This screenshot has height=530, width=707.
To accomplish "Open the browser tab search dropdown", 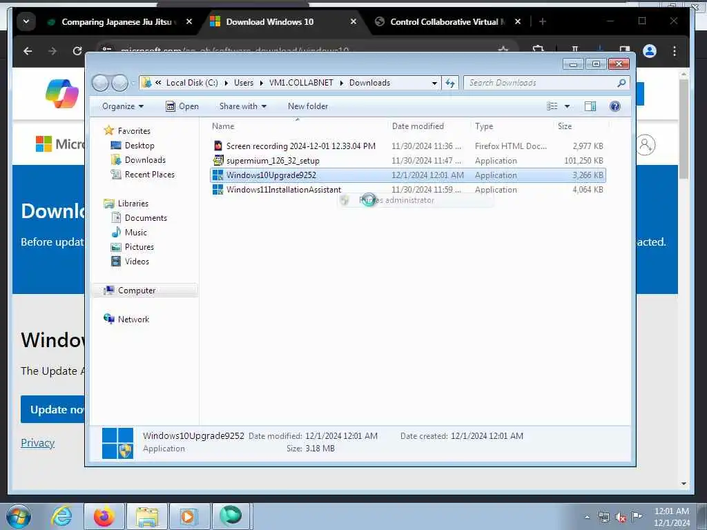I will pos(26,21).
